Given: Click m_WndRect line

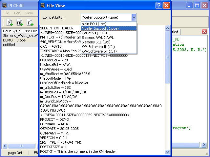Looking at the screenshot, I should tap(65, 74).
